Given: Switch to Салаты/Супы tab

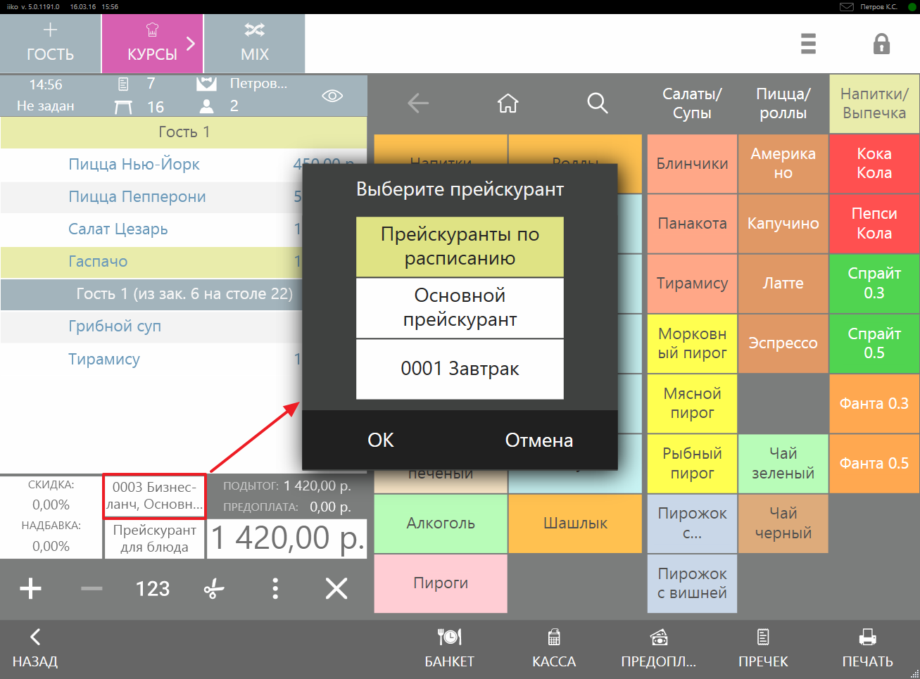Looking at the screenshot, I should (x=692, y=103).
